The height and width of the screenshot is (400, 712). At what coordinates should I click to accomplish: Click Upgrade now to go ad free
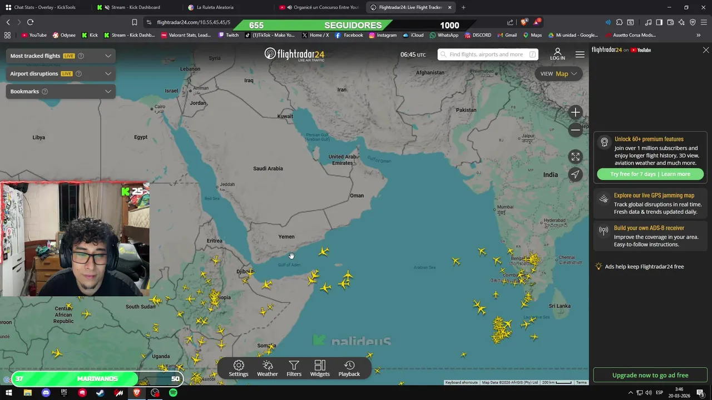coord(650,375)
